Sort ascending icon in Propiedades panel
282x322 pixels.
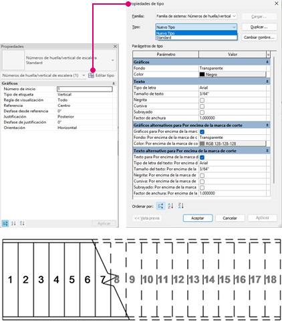(13, 223)
